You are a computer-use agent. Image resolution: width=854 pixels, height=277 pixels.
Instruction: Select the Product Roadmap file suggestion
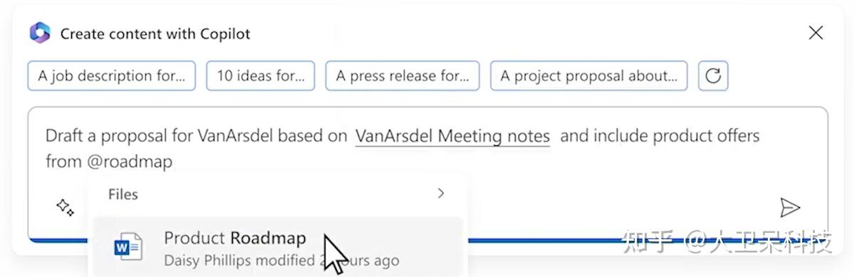278,248
